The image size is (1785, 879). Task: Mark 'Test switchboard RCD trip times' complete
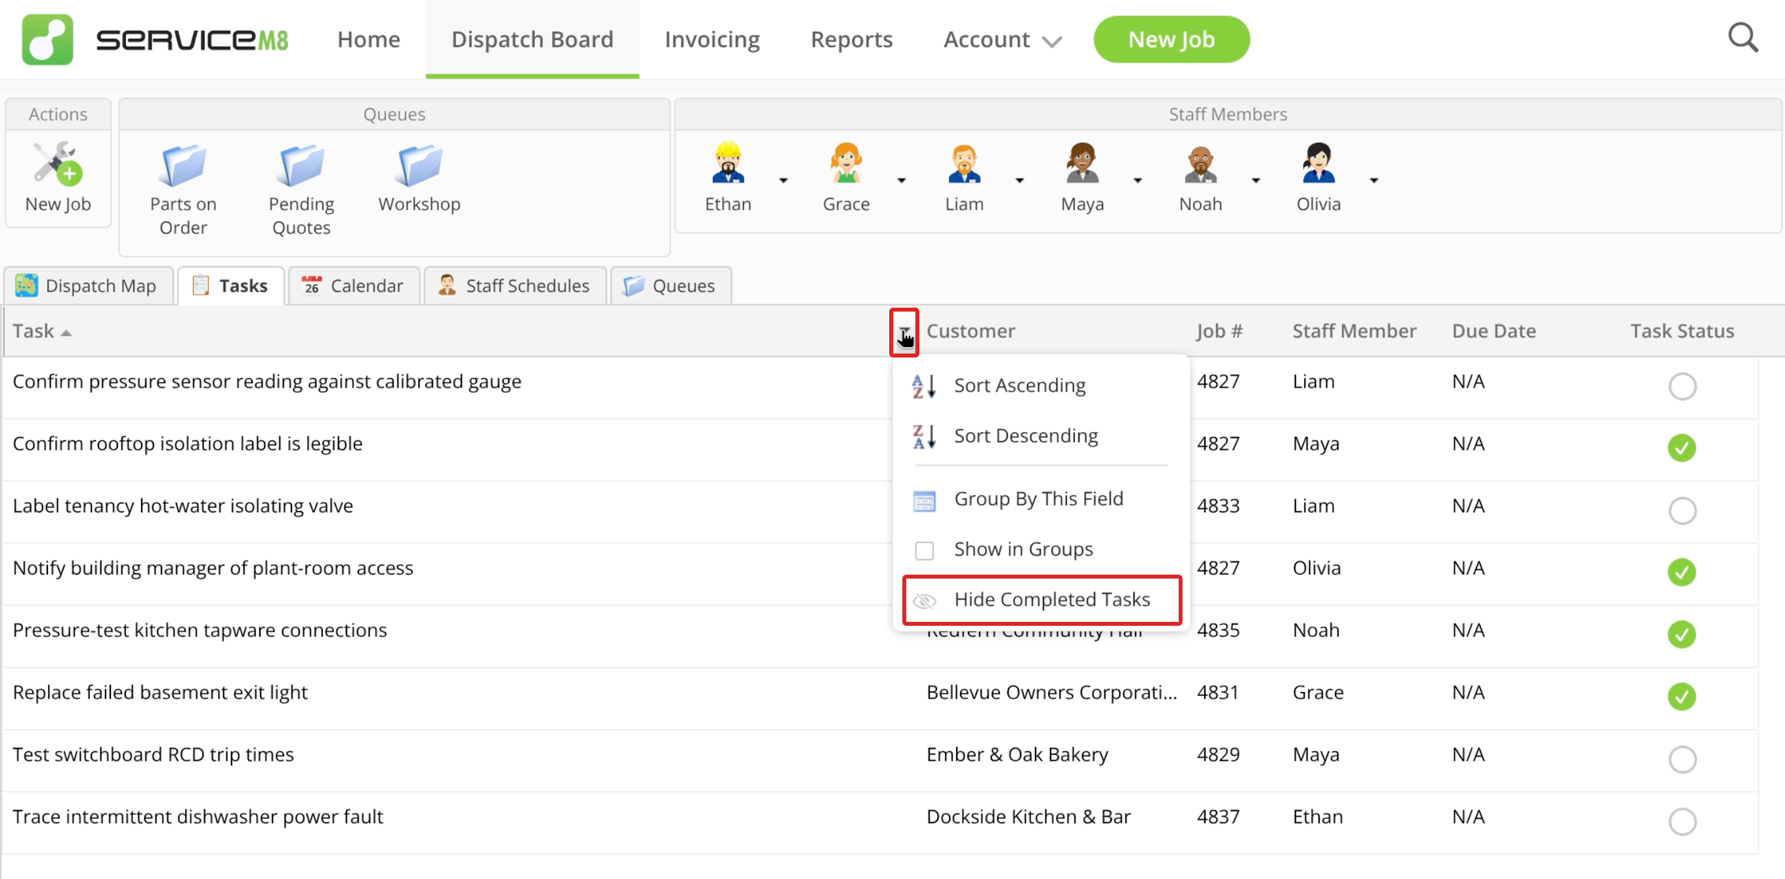click(x=1682, y=759)
